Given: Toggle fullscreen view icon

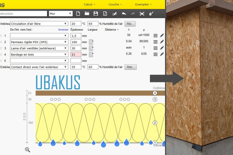Looking at the screenshot, I should coord(142,14).
